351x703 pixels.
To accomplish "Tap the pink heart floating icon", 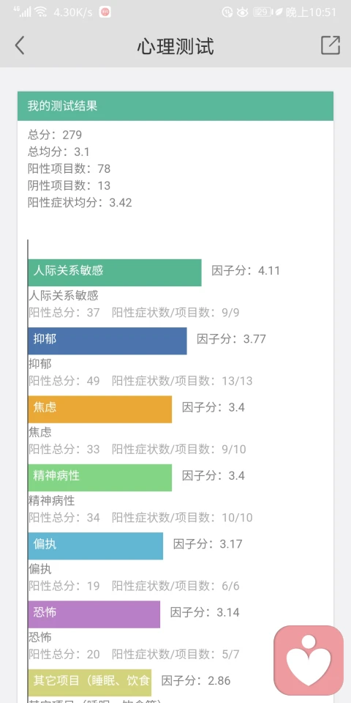I will click(309, 660).
